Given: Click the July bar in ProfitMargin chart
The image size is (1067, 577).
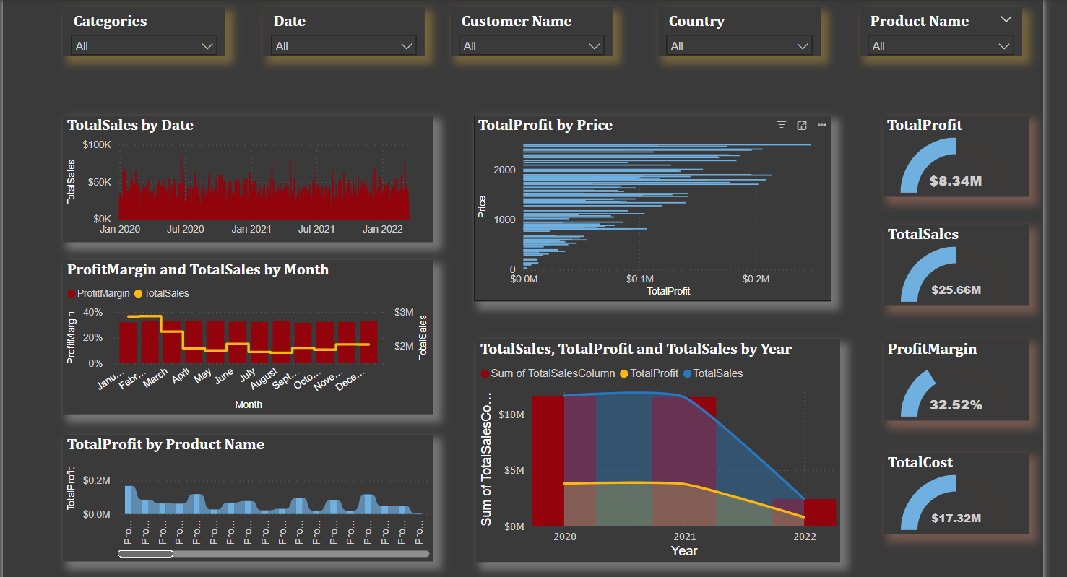Looking at the screenshot, I should pyautogui.click(x=259, y=342).
